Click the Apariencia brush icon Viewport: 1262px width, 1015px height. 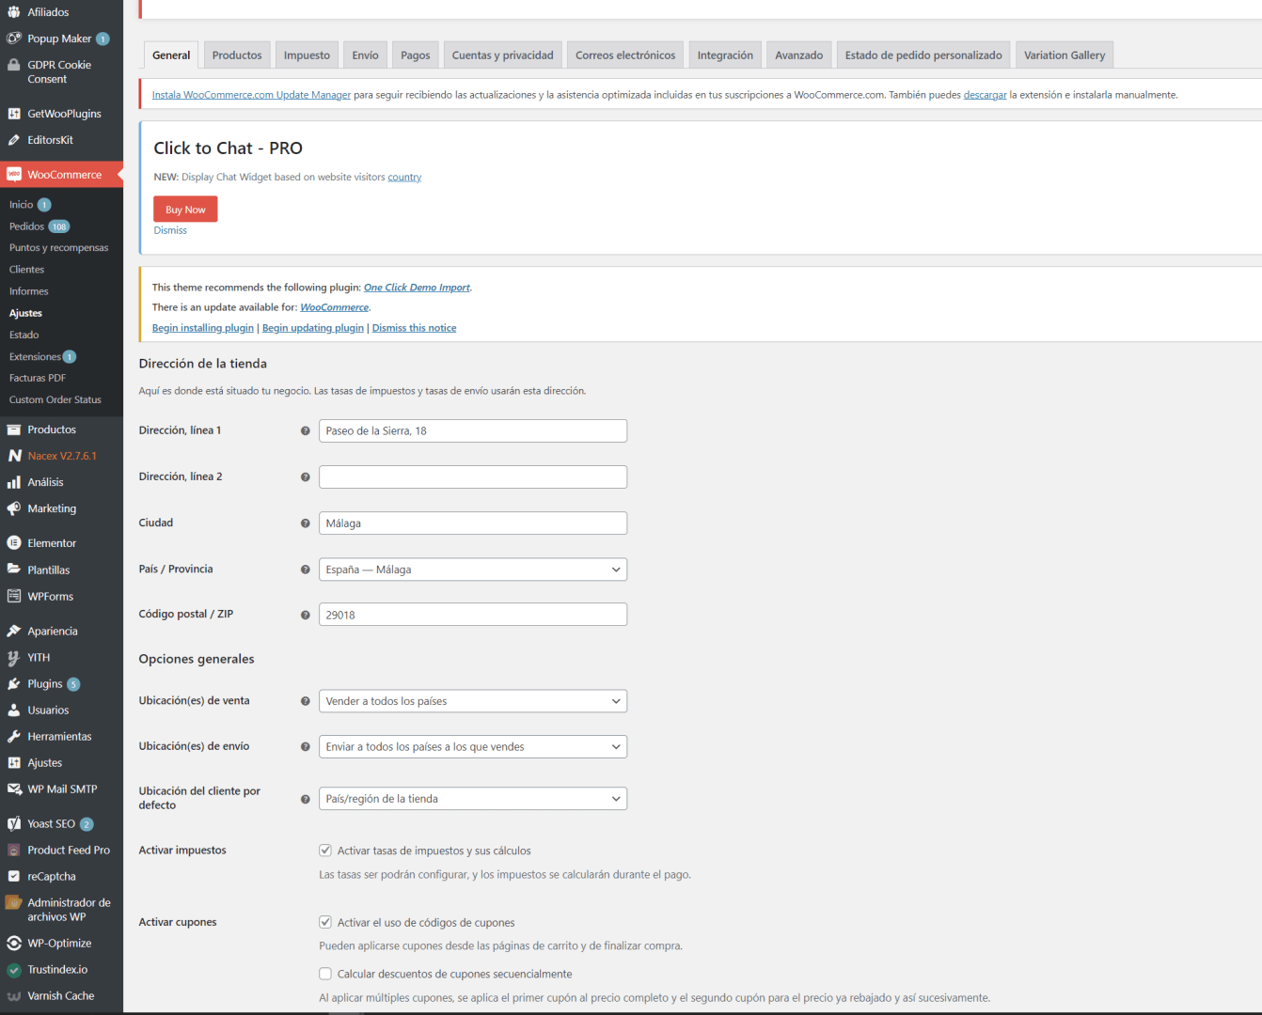point(14,631)
